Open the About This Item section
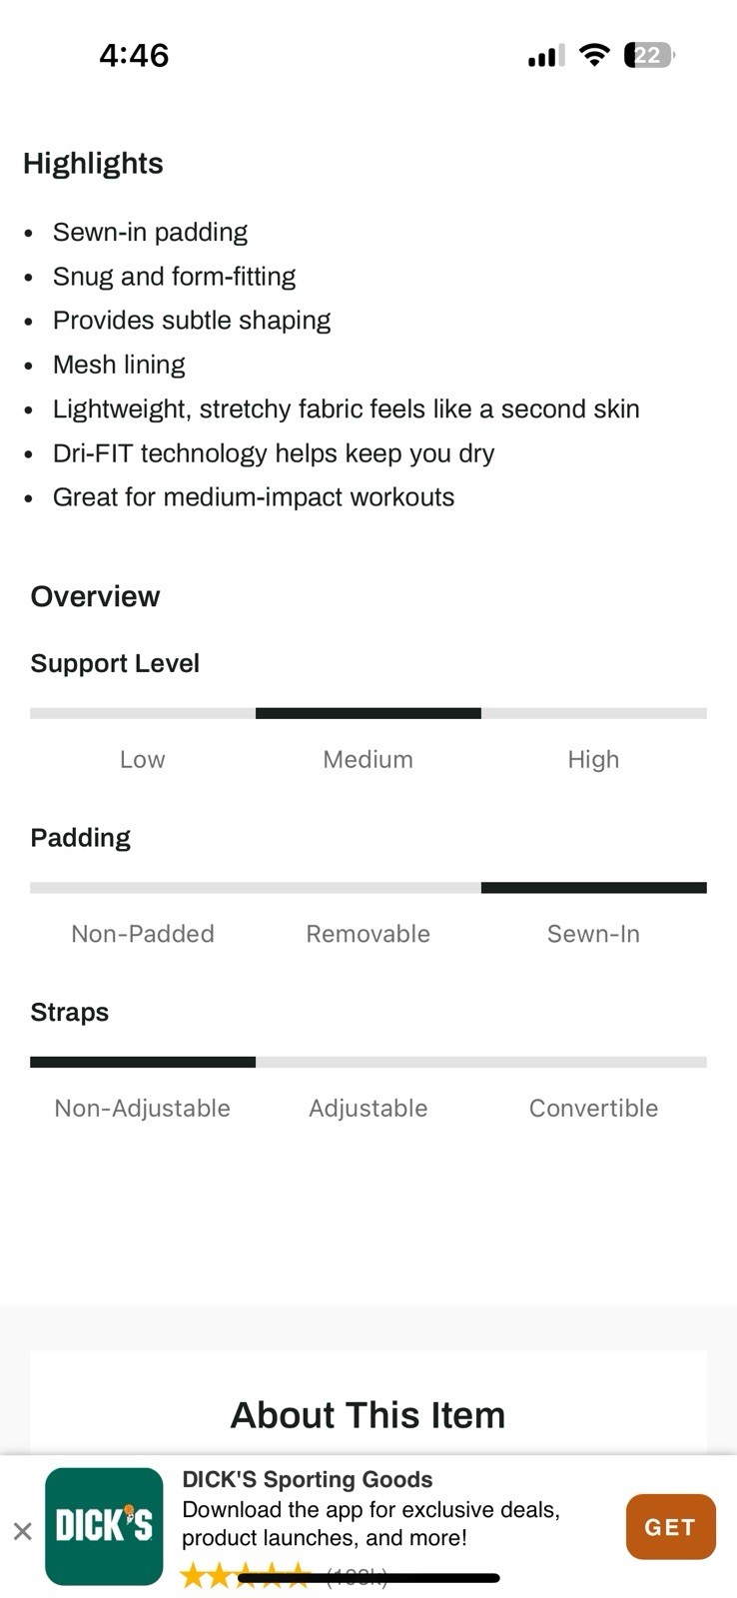This screenshot has height=1598, width=737. [368, 1414]
